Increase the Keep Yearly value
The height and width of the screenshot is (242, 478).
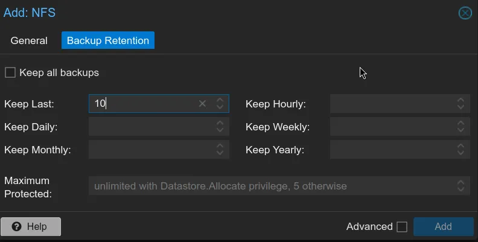[461, 146]
